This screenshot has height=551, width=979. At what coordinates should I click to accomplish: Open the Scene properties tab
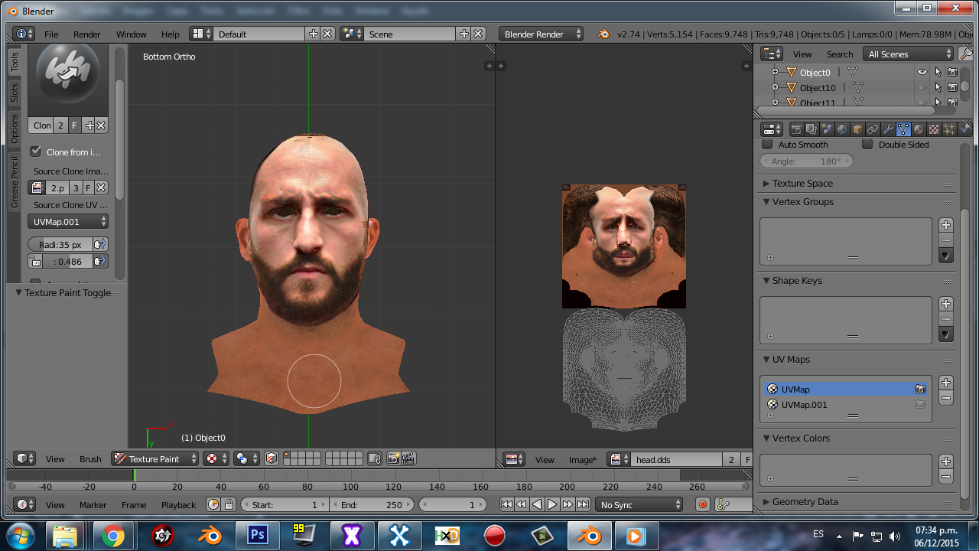point(827,129)
